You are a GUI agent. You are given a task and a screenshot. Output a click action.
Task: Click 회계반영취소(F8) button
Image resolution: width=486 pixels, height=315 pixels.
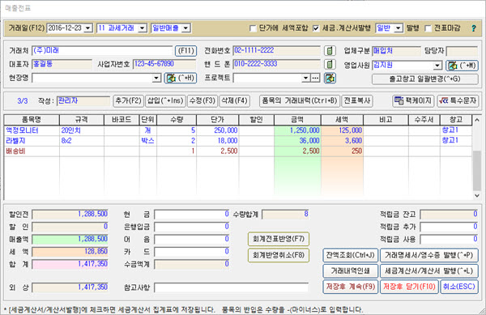coord(279,255)
